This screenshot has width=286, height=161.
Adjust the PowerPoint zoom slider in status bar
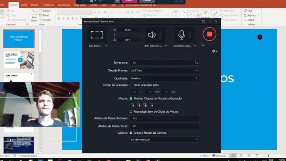point(269,156)
